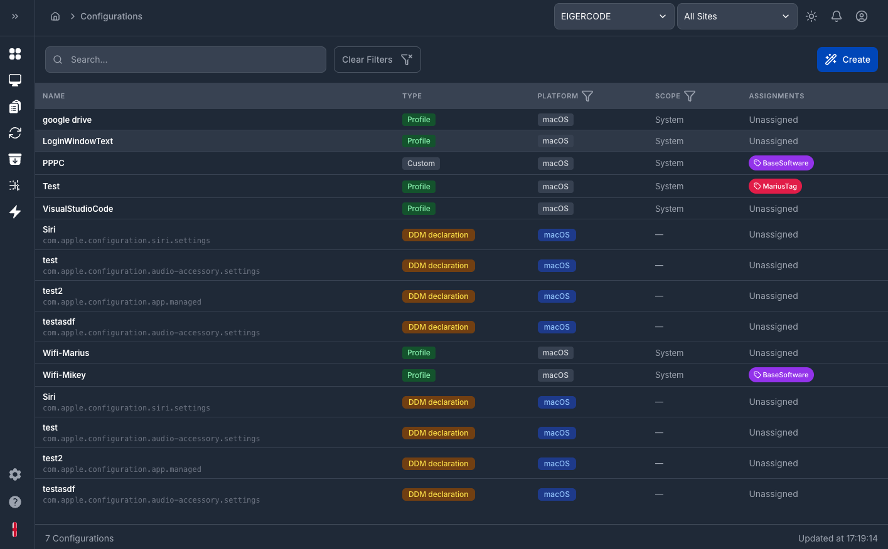Click System scope in PPPC row
This screenshot has width=888, height=549.
click(669, 163)
